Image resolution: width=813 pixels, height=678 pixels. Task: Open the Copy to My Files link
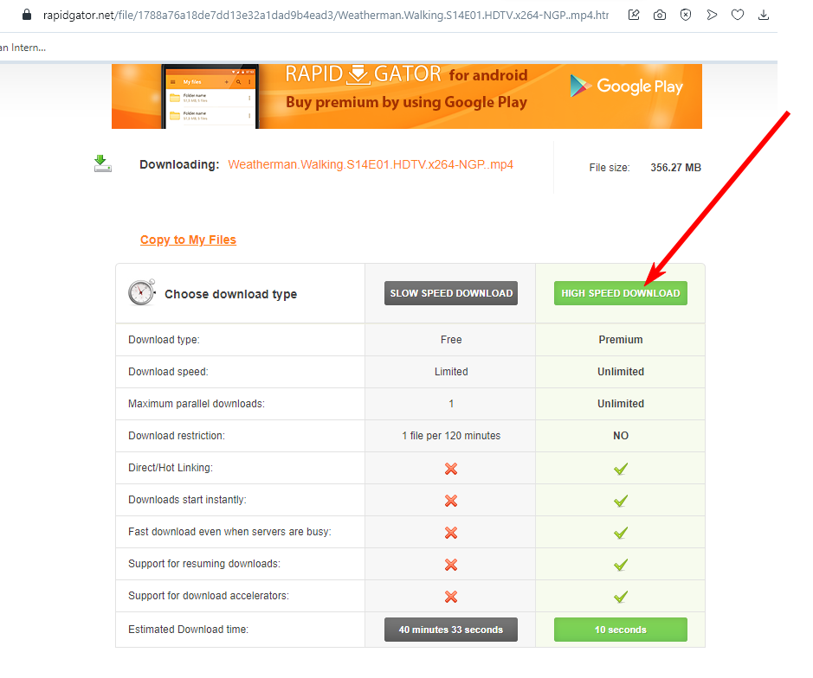pyautogui.click(x=188, y=240)
